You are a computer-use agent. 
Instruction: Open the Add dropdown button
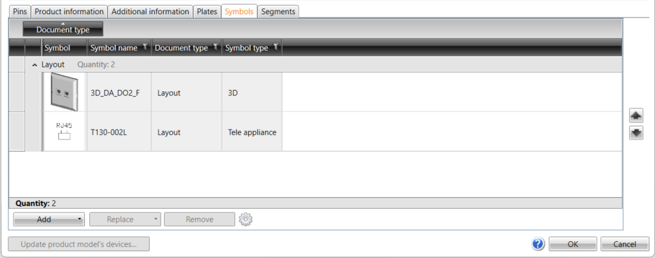point(49,219)
